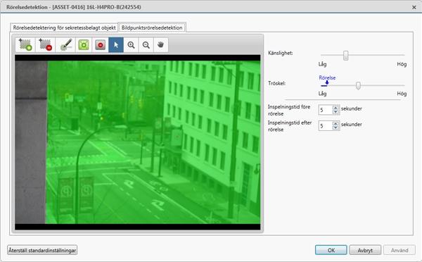The width and height of the screenshot is (422, 262).
Task: Click the red clear-all area icon
Action: [x=100, y=45]
